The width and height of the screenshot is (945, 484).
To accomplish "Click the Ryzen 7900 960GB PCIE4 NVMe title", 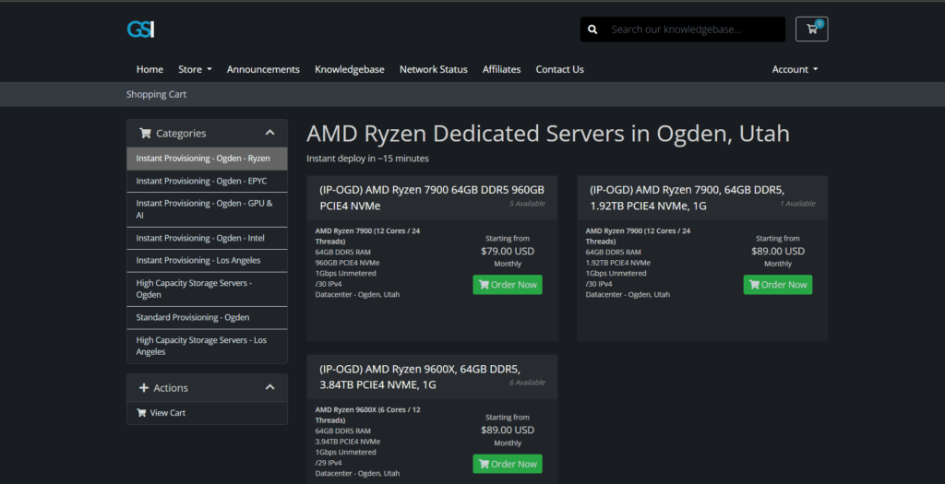I will pyautogui.click(x=432, y=198).
